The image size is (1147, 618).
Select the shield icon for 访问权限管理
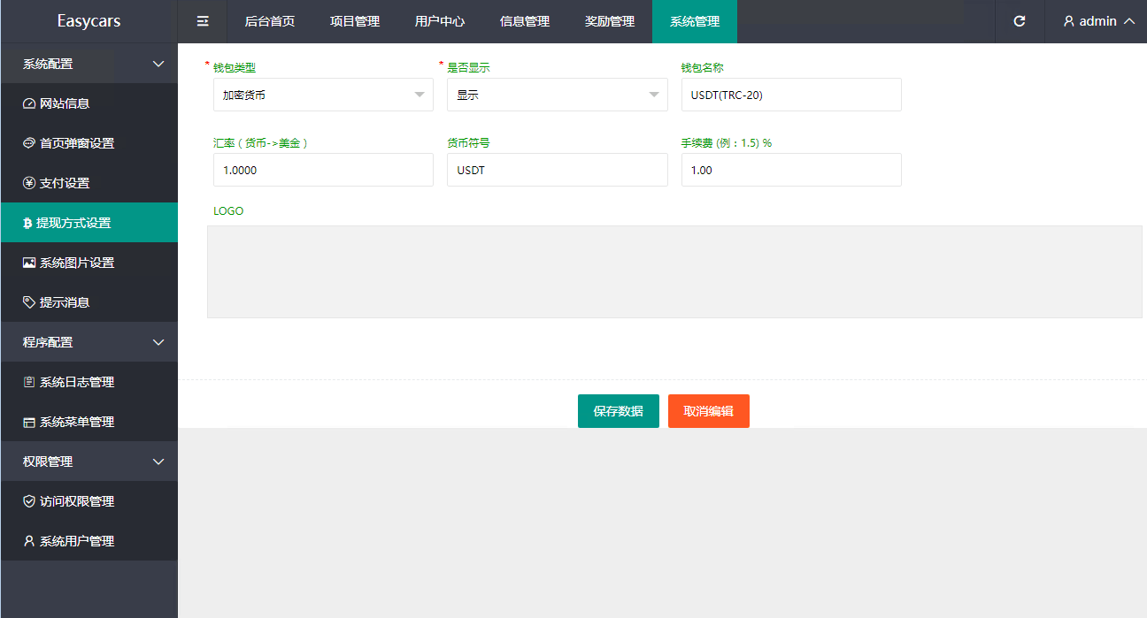click(x=30, y=500)
